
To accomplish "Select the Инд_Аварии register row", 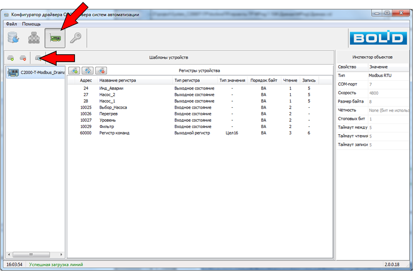I will [111, 88].
